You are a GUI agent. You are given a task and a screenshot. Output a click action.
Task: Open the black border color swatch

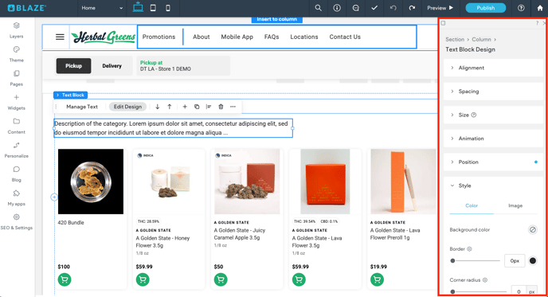pos(532,260)
